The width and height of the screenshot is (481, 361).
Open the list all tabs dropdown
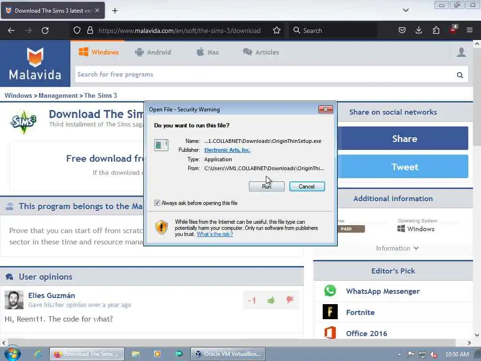[x=405, y=10]
